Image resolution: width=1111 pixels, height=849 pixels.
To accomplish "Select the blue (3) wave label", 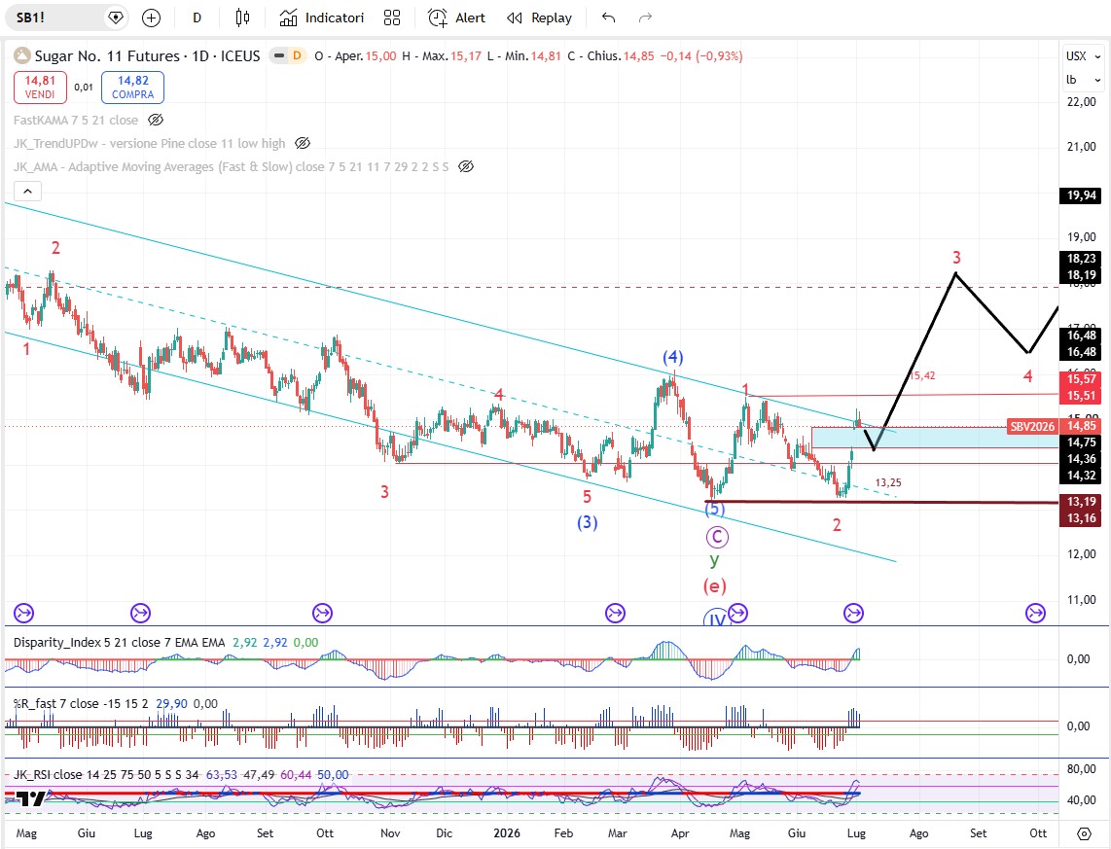I will 587,522.
